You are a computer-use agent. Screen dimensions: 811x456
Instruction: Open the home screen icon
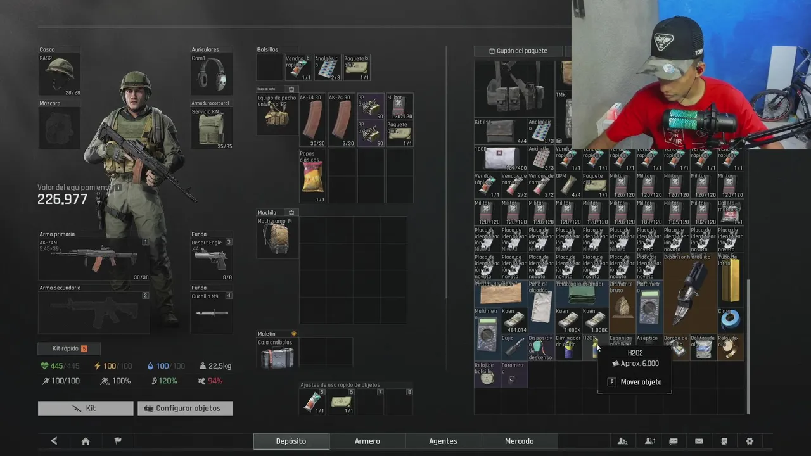tap(86, 441)
